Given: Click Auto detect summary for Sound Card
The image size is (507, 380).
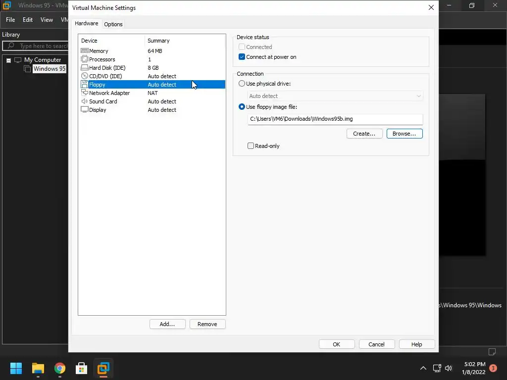Looking at the screenshot, I should click(162, 101).
